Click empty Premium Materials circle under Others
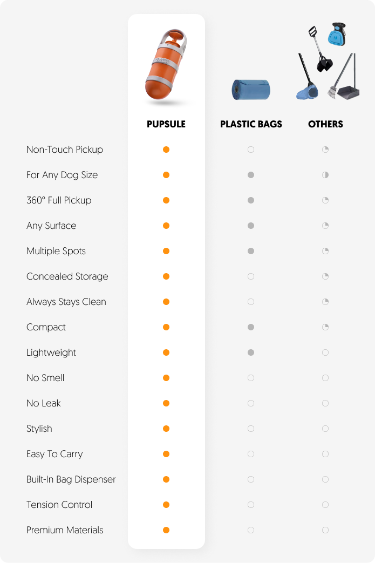 [x=325, y=530]
